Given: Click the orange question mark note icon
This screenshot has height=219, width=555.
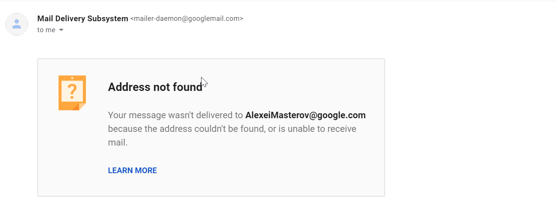Looking at the screenshot, I should tap(72, 93).
